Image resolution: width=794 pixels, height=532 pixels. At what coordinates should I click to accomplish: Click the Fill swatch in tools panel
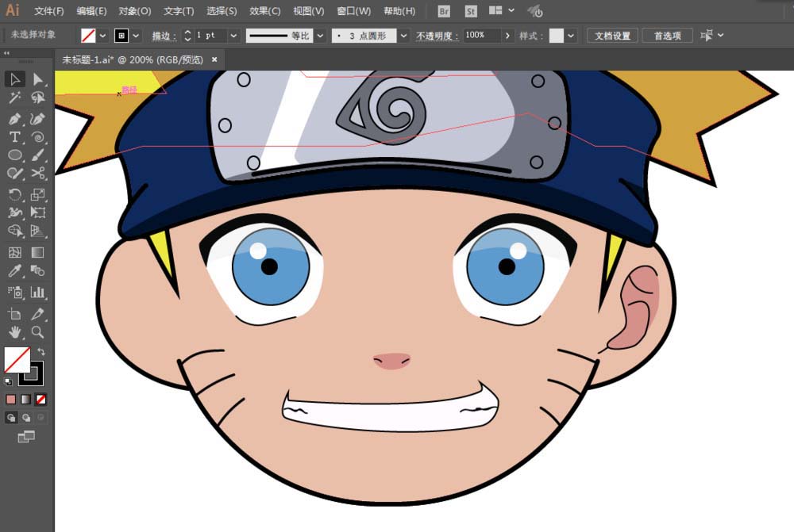pos(17,359)
